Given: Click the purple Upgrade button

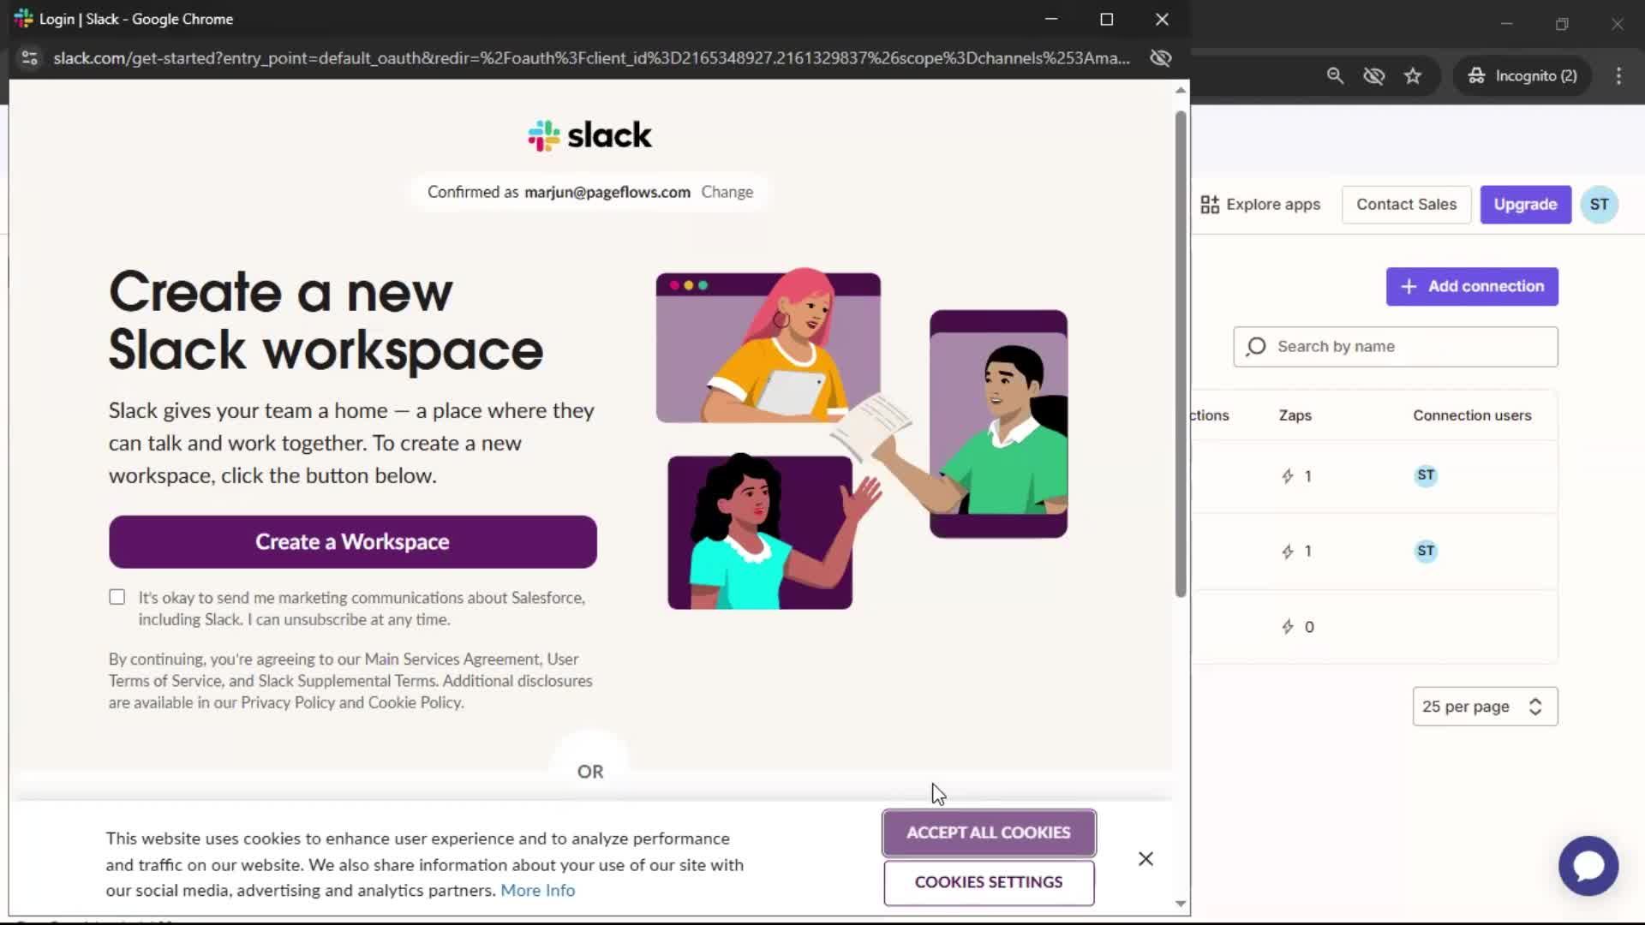Looking at the screenshot, I should point(1525,205).
